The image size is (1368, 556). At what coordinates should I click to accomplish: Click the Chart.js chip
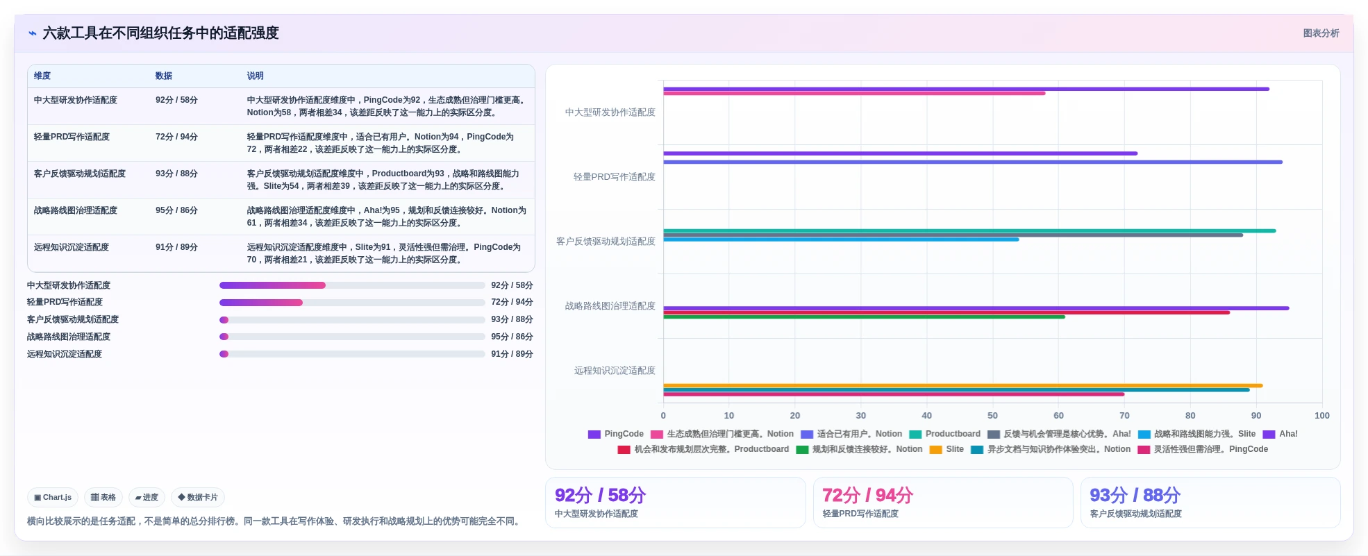click(53, 497)
